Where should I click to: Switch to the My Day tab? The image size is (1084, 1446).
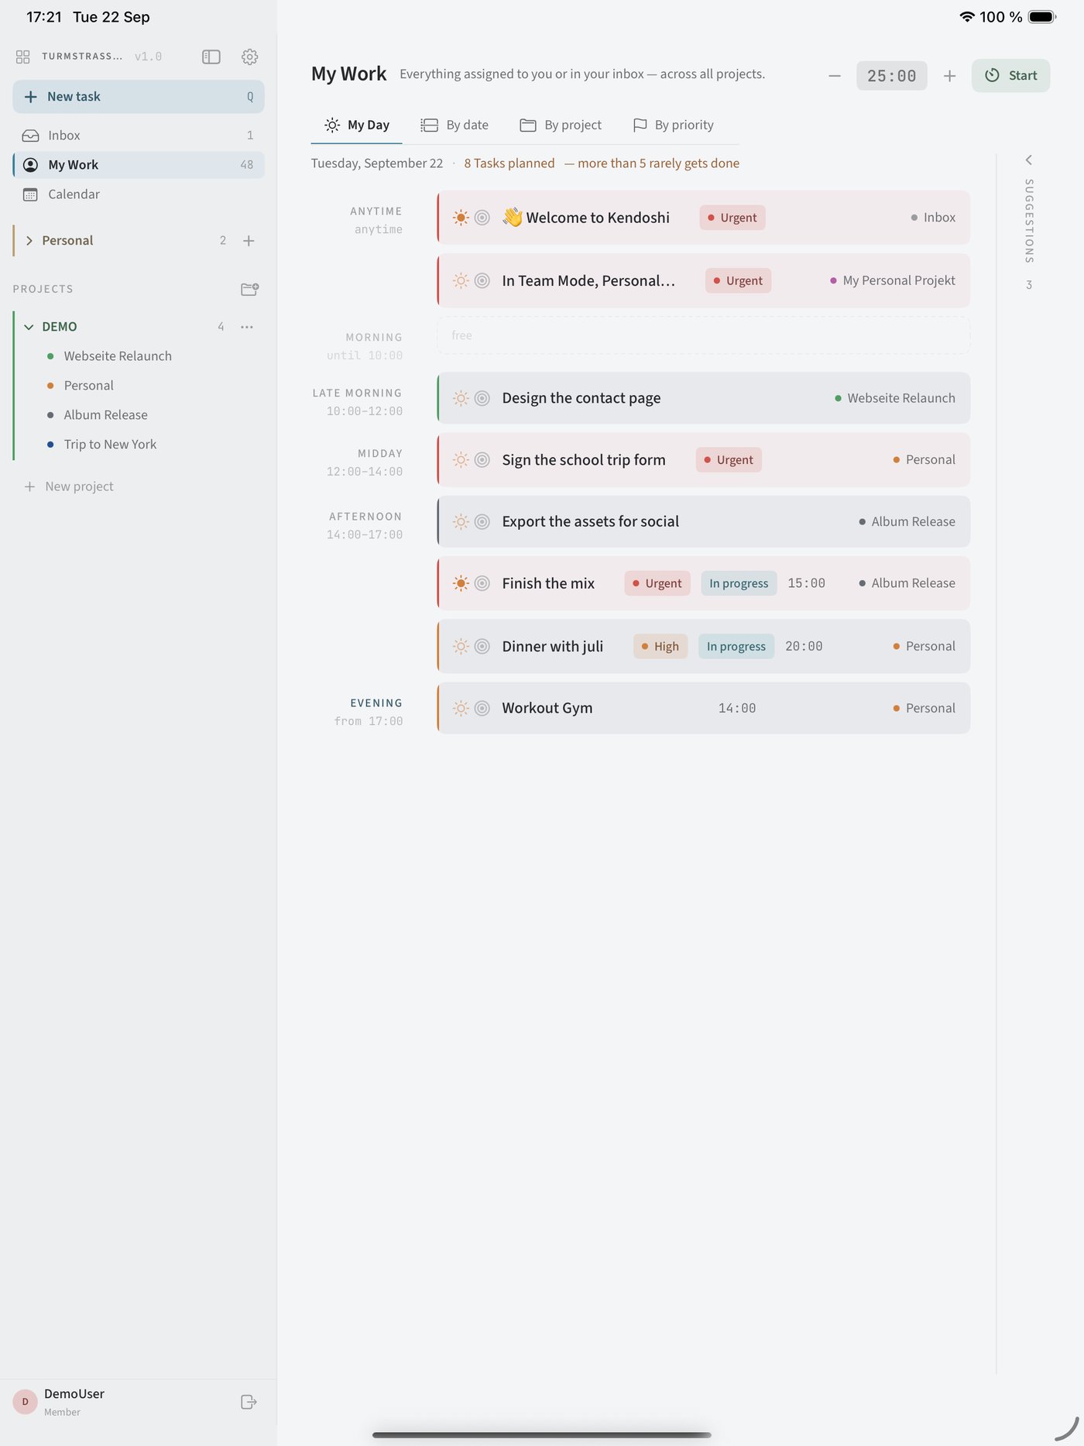click(357, 125)
